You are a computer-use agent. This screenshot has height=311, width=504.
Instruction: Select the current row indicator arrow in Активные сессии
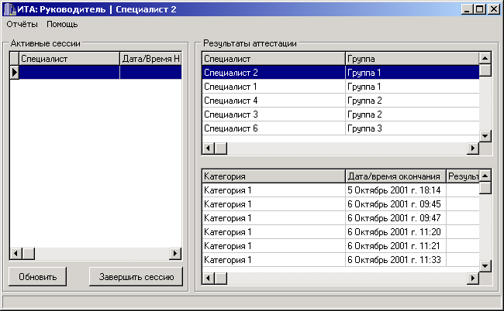click(15, 73)
